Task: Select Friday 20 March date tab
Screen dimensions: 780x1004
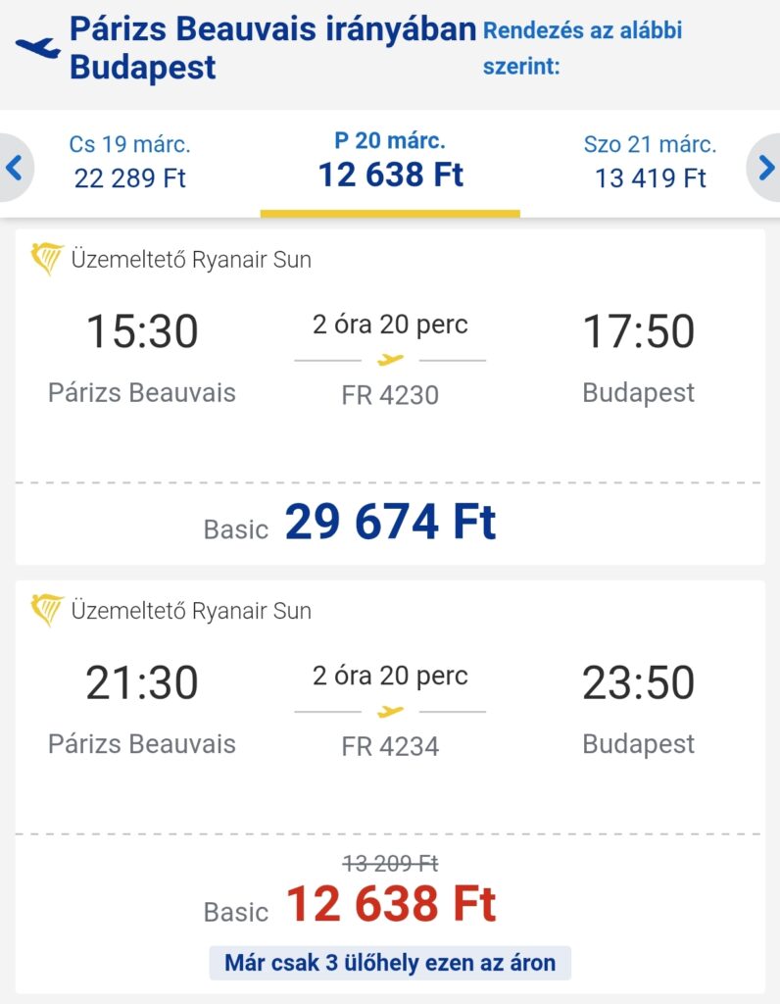Action: [x=390, y=162]
